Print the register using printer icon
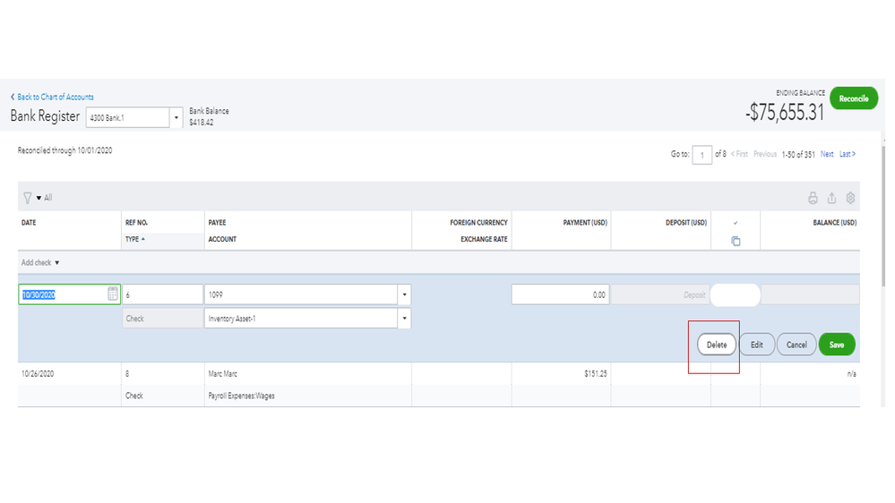Screen dimensions: 895x503 click(x=813, y=198)
